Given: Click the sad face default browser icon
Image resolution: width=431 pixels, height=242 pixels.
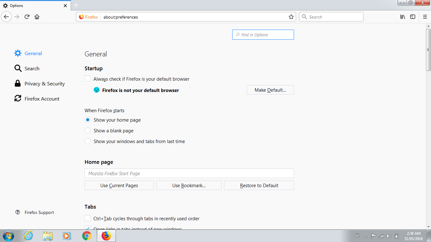Looking at the screenshot, I should pos(97,90).
